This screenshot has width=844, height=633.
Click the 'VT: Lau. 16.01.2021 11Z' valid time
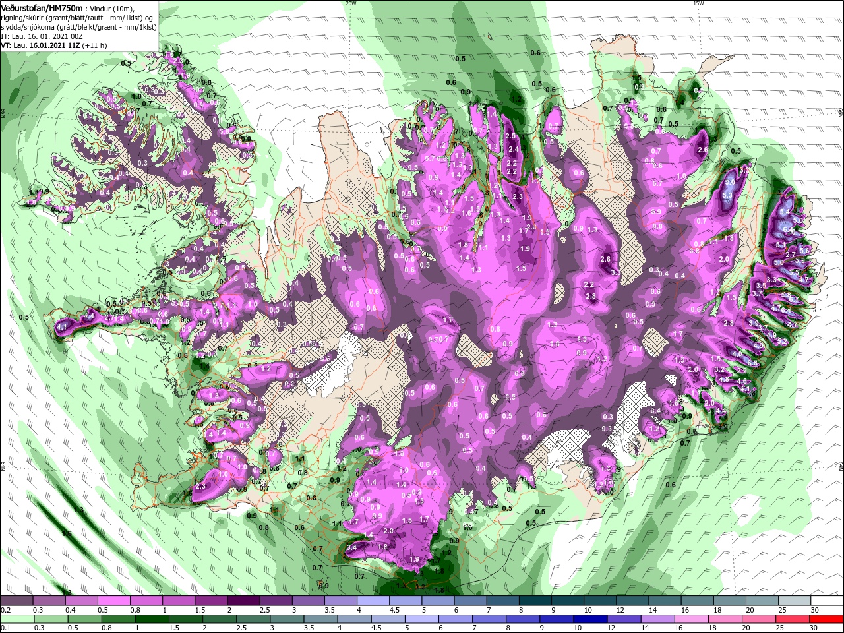coord(41,45)
